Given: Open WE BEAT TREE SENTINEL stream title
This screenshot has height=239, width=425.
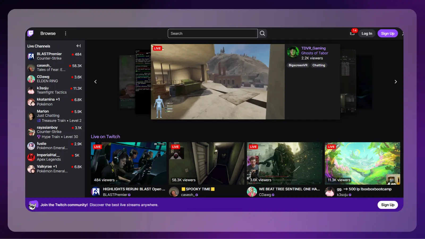Looking at the screenshot, I should [x=289, y=189].
